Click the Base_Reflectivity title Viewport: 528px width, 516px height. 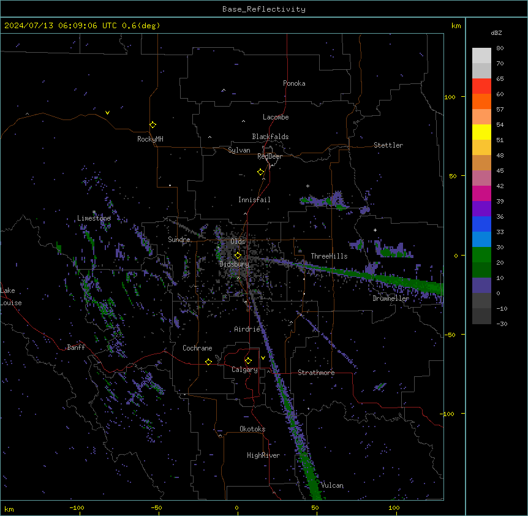tap(264, 9)
